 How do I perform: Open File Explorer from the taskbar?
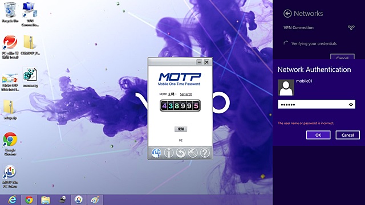46,200
